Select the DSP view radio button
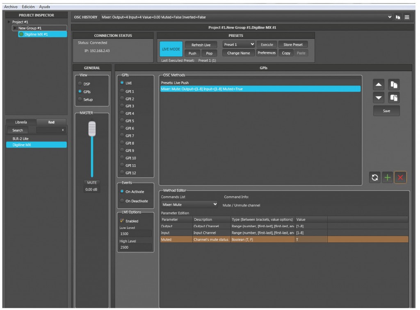Screen dimensions: 420x310 [80, 84]
